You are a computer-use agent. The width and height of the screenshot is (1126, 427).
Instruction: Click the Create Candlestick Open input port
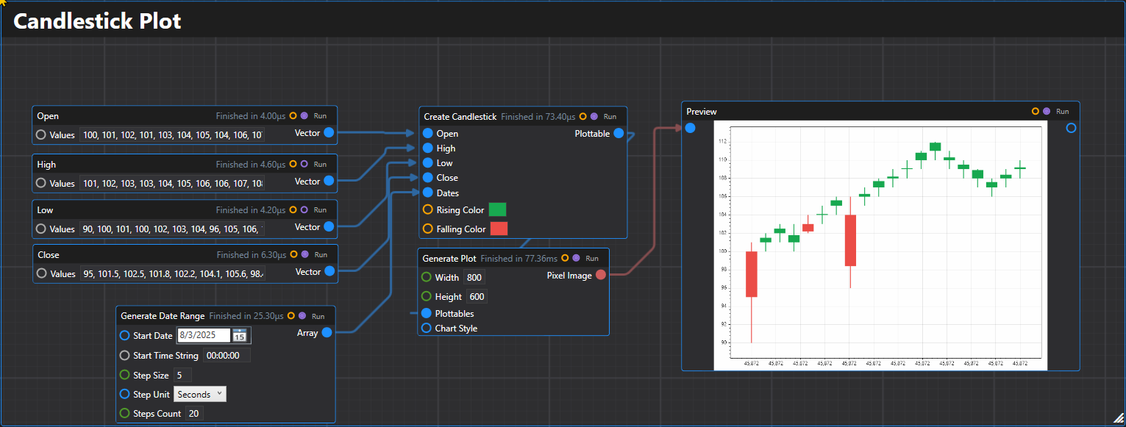[428, 134]
